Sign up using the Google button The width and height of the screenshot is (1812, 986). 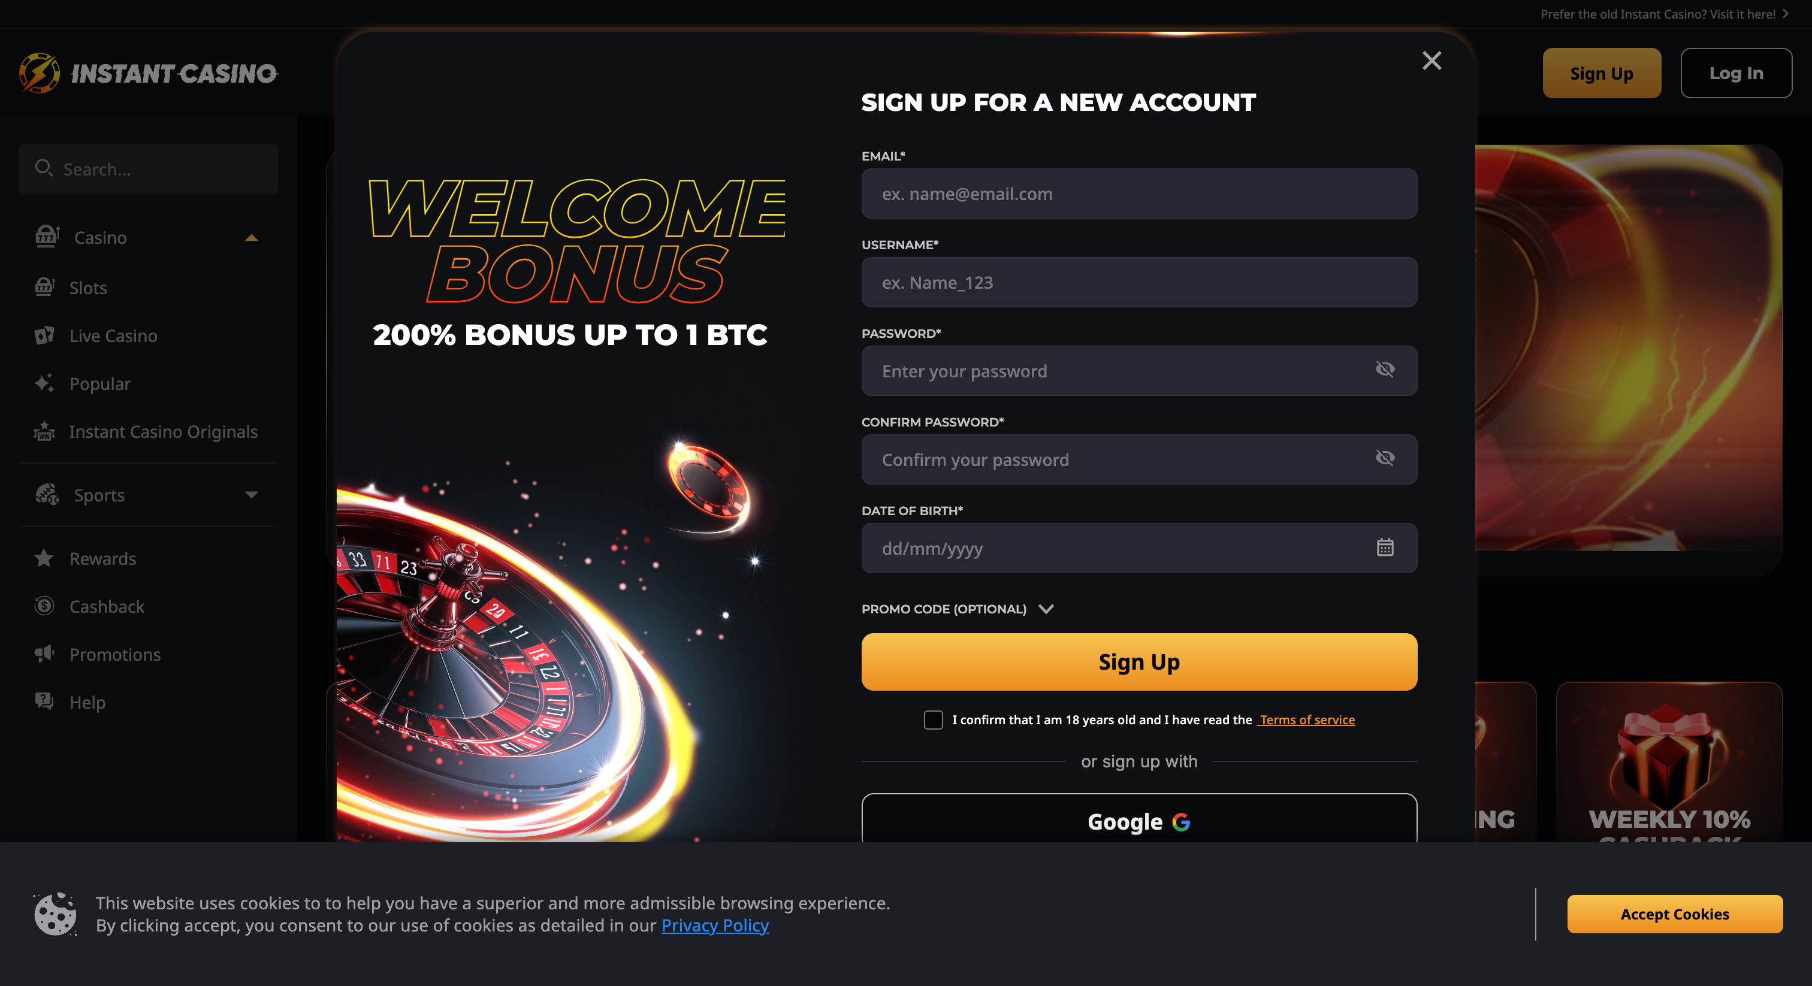coord(1138,821)
